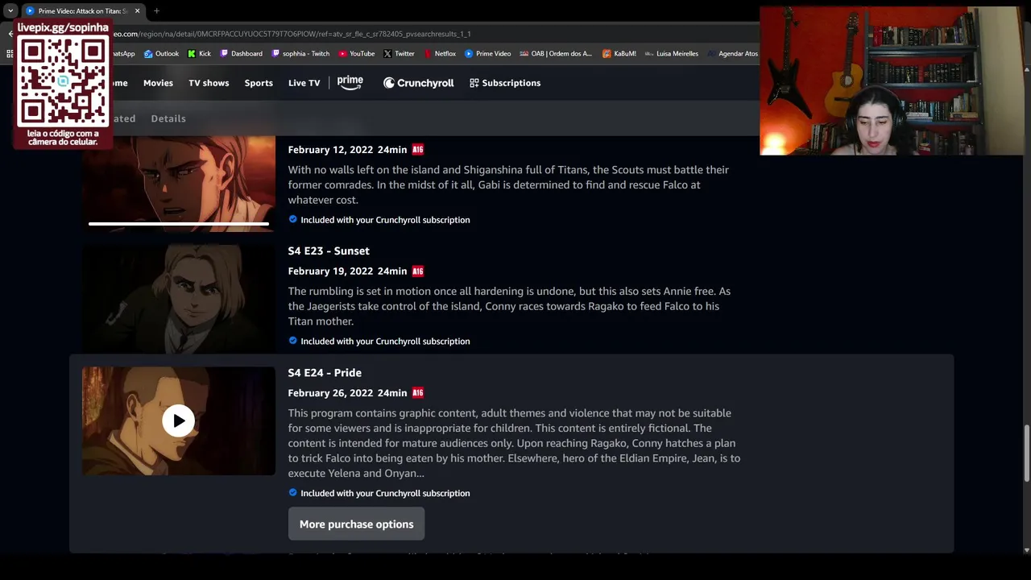This screenshot has height=580, width=1031.
Task: Open the February 12, 2022 episode thumbnail
Action: [179, 184]
